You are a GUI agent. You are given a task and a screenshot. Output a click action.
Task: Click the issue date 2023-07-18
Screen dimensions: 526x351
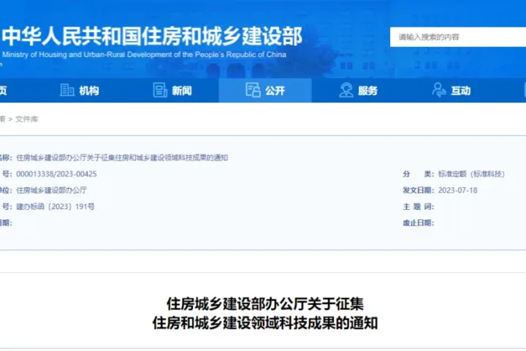coord(457,190)
